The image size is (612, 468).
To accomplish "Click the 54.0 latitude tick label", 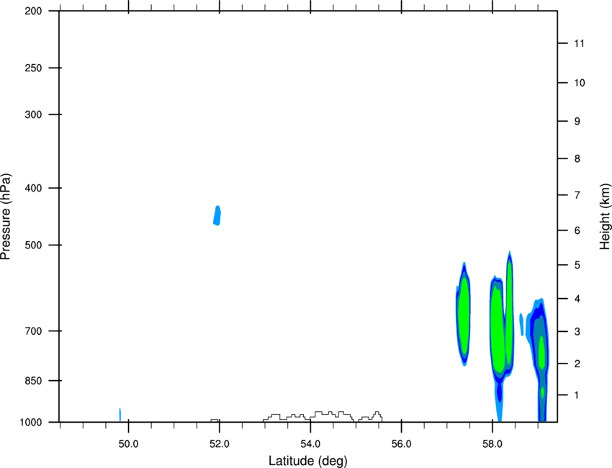I will (x=310, y=444).
